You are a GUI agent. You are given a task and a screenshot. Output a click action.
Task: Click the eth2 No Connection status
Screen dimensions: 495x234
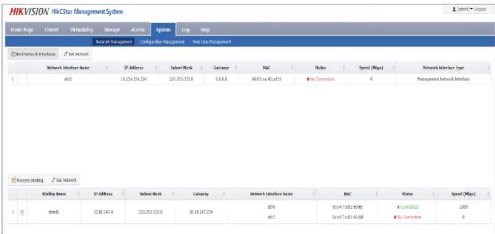point(320,80)
